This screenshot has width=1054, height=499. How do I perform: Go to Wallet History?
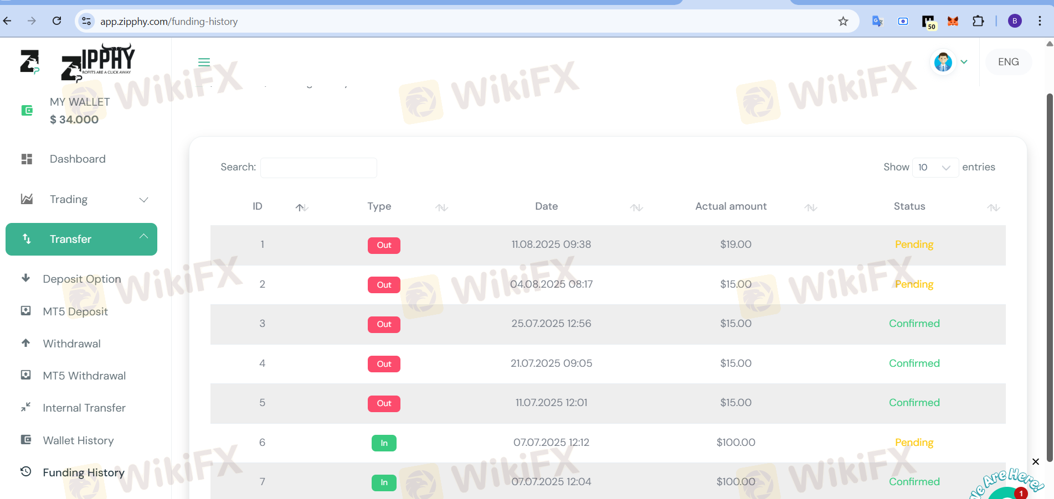(x=78, y=440)
